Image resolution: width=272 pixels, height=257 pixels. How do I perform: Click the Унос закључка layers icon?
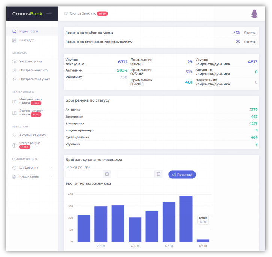tap(15, 61)
